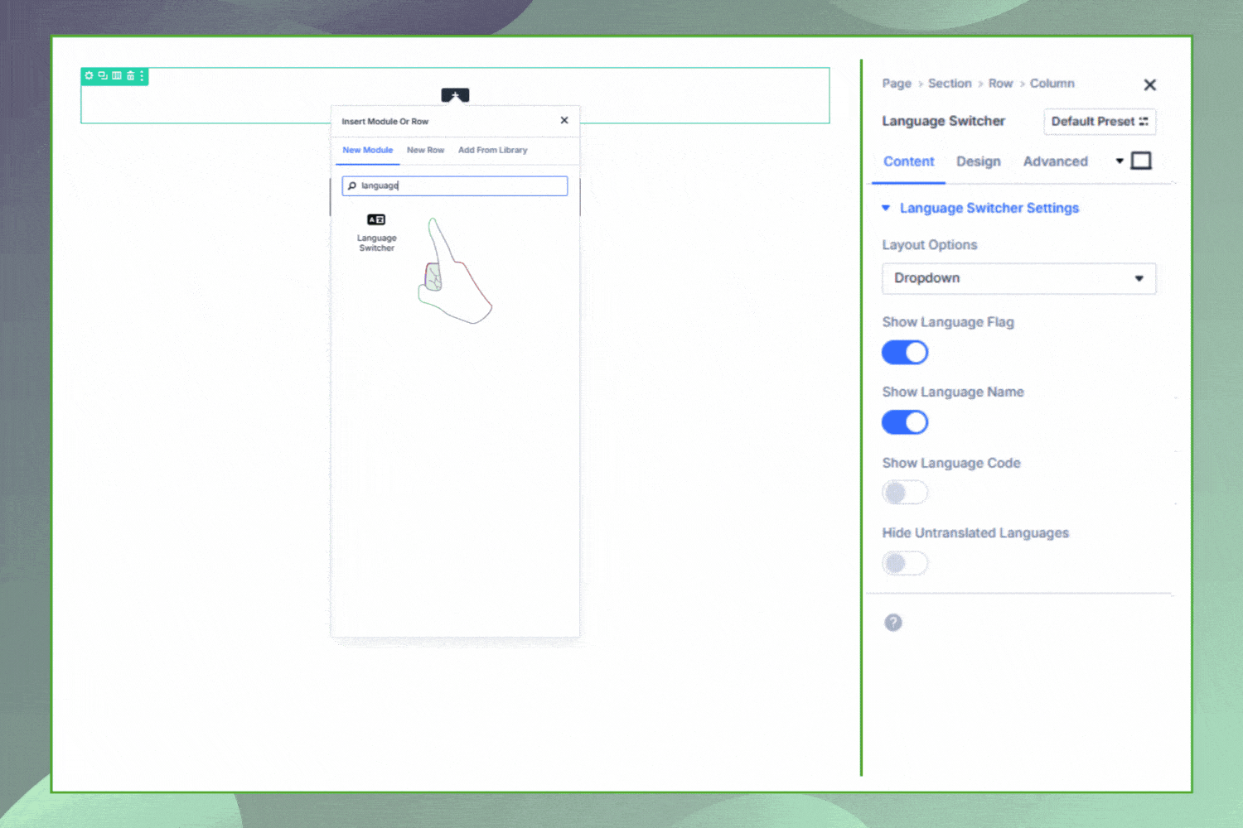Open the row settings gear icon
Viewport: 1243px width, 828px height.
[89, 75]
